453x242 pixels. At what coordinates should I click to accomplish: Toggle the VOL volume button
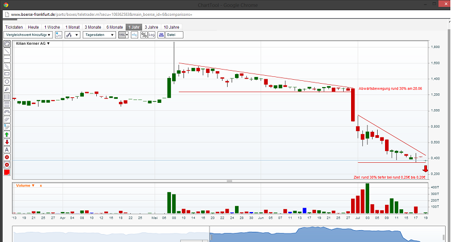pyautogui.click(x=122, y=35)
